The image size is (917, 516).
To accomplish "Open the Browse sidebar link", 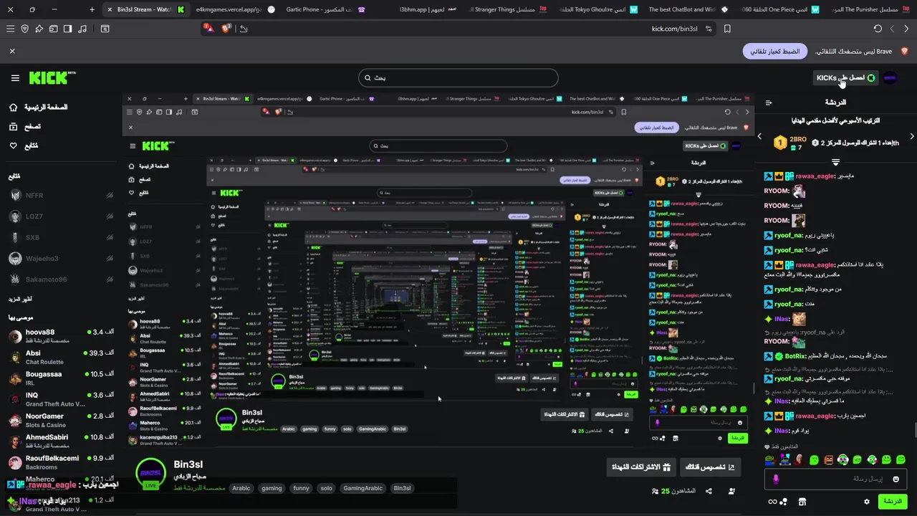I will pos(25,126).
